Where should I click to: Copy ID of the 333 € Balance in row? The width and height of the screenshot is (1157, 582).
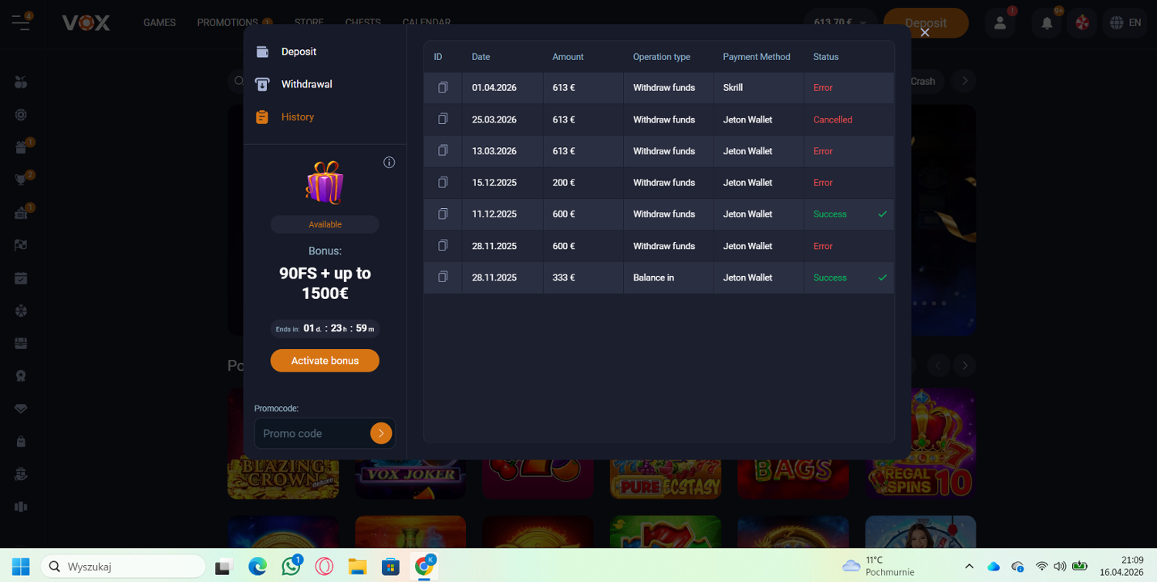click(443, 278)
